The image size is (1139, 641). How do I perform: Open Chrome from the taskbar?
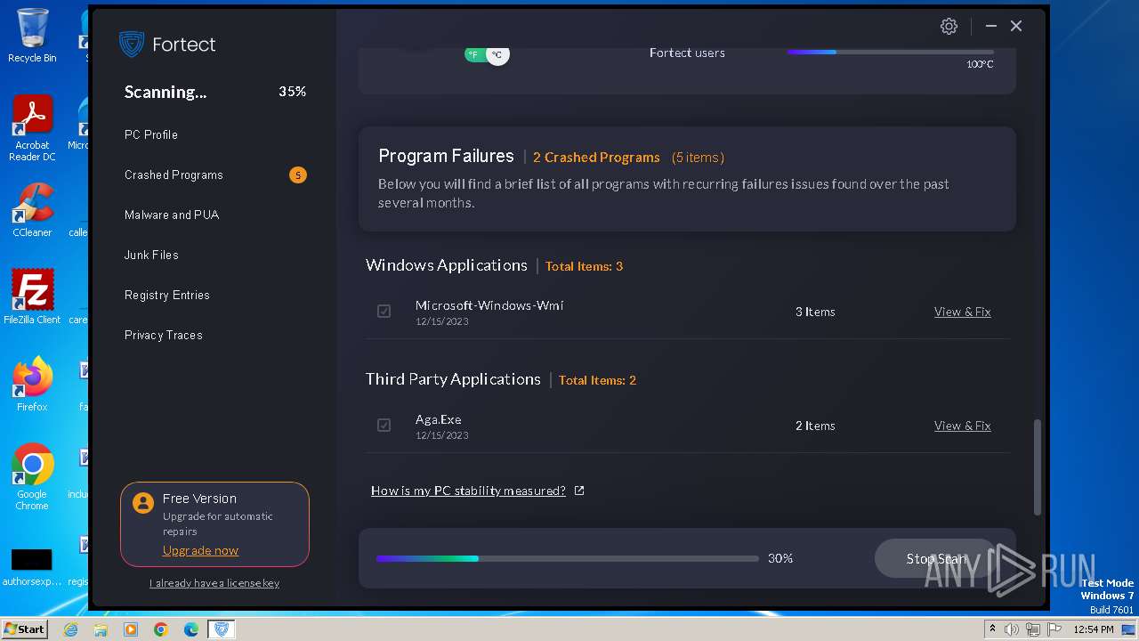coord(161,629)
